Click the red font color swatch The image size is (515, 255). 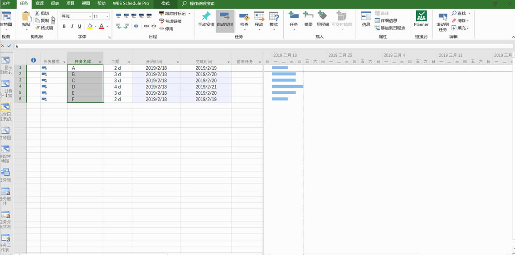[x=101, y=27]
